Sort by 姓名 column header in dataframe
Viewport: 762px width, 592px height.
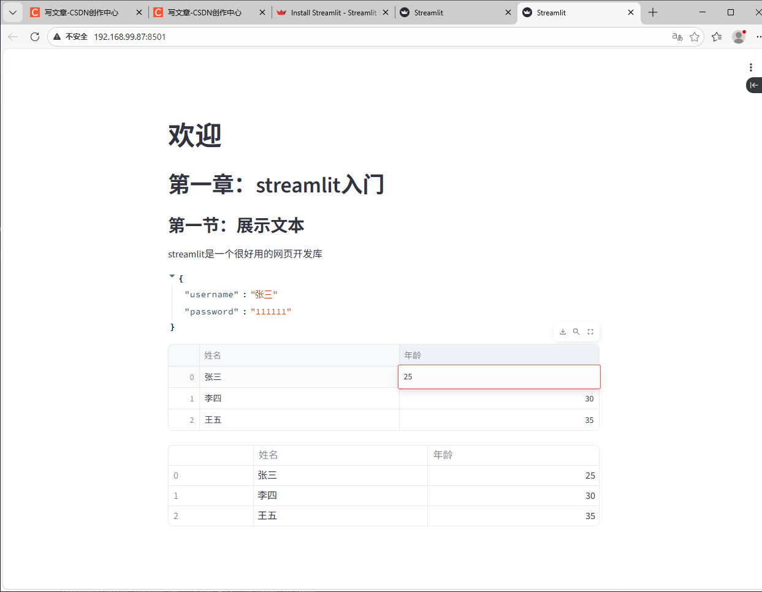pos(299,355)
